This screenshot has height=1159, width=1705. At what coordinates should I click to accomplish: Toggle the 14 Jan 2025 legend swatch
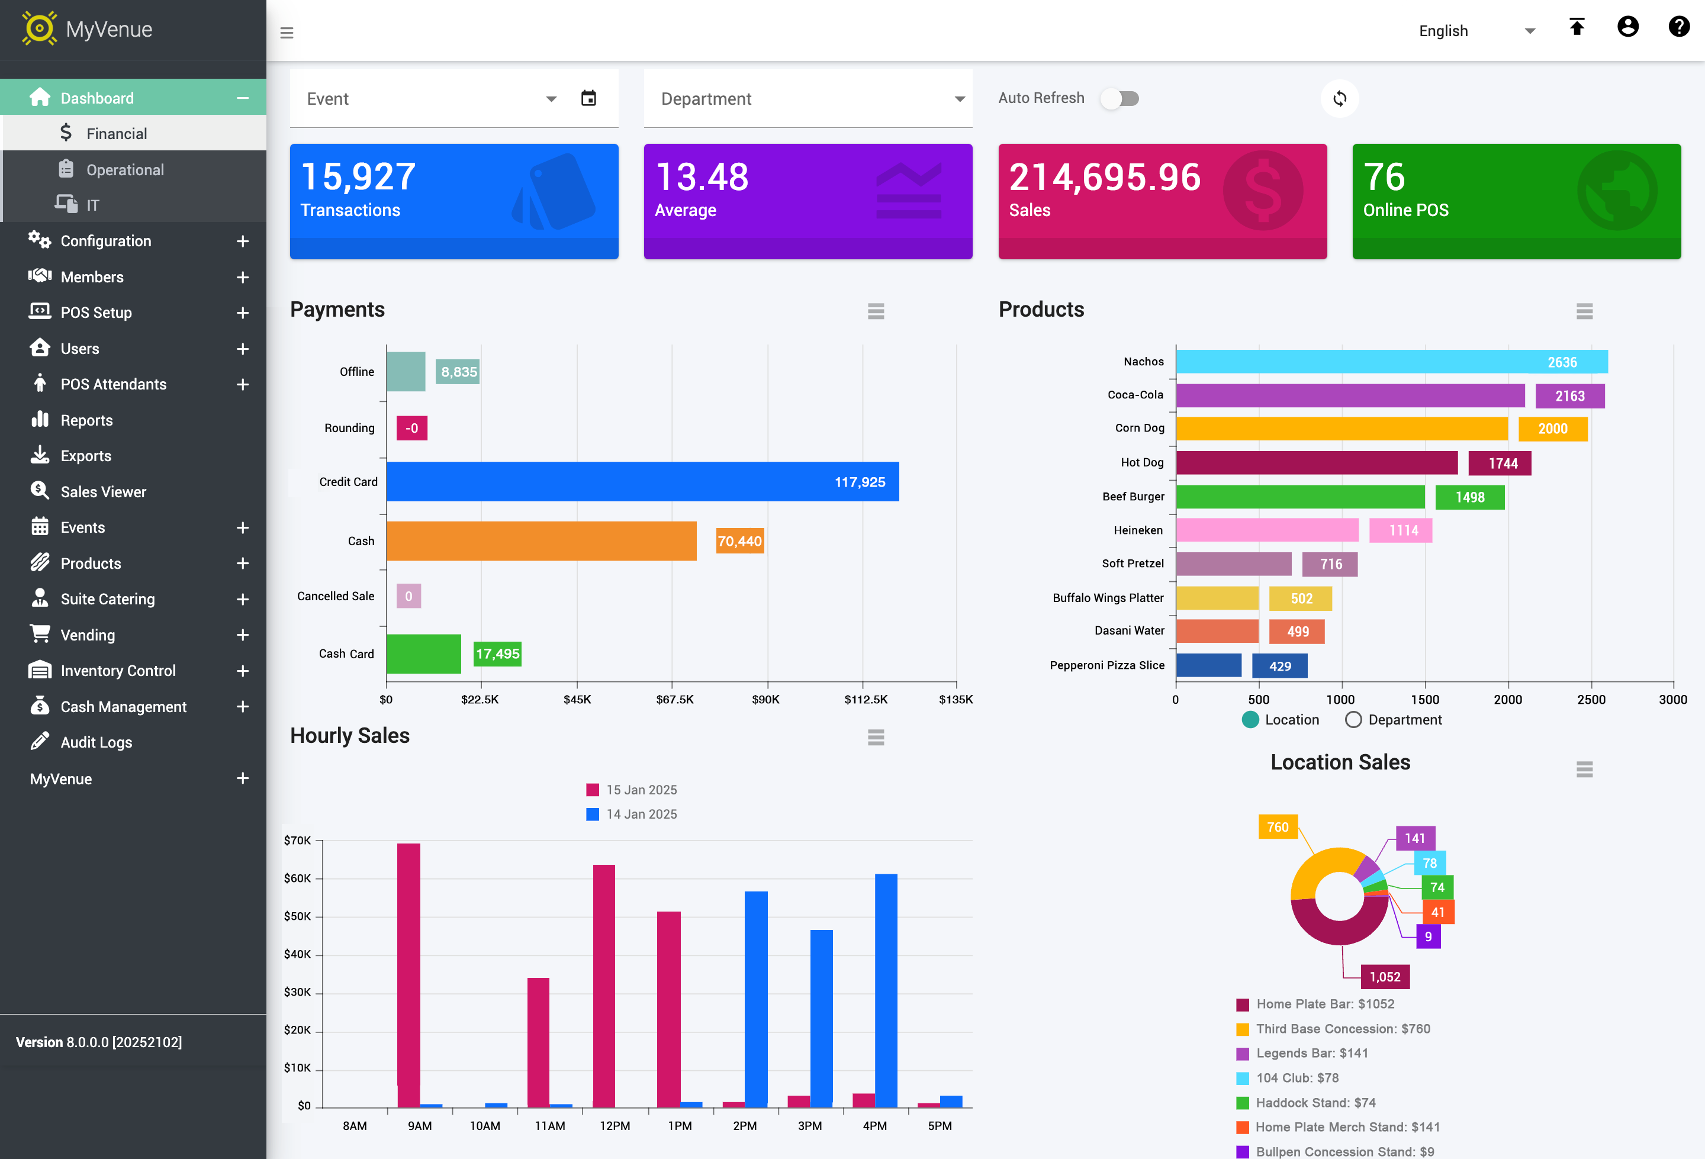coord(593,814)
